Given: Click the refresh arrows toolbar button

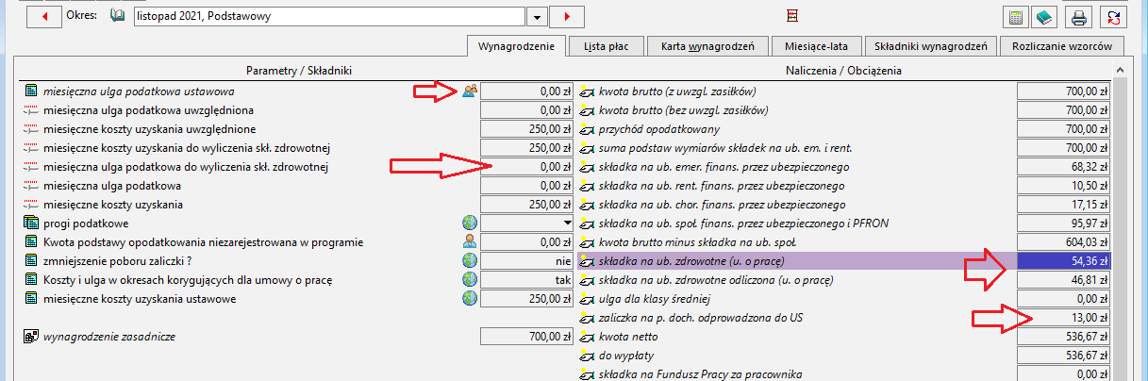Looking at the screenshot, I should click(1114, 17).
